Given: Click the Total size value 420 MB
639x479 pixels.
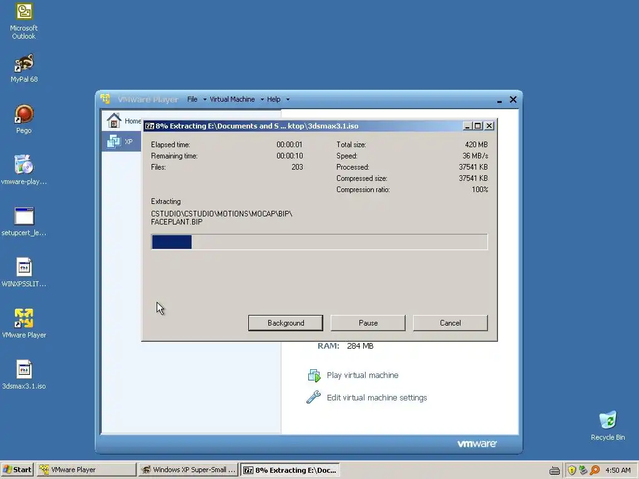Looking at the screenshot, I should click(476, 145).
